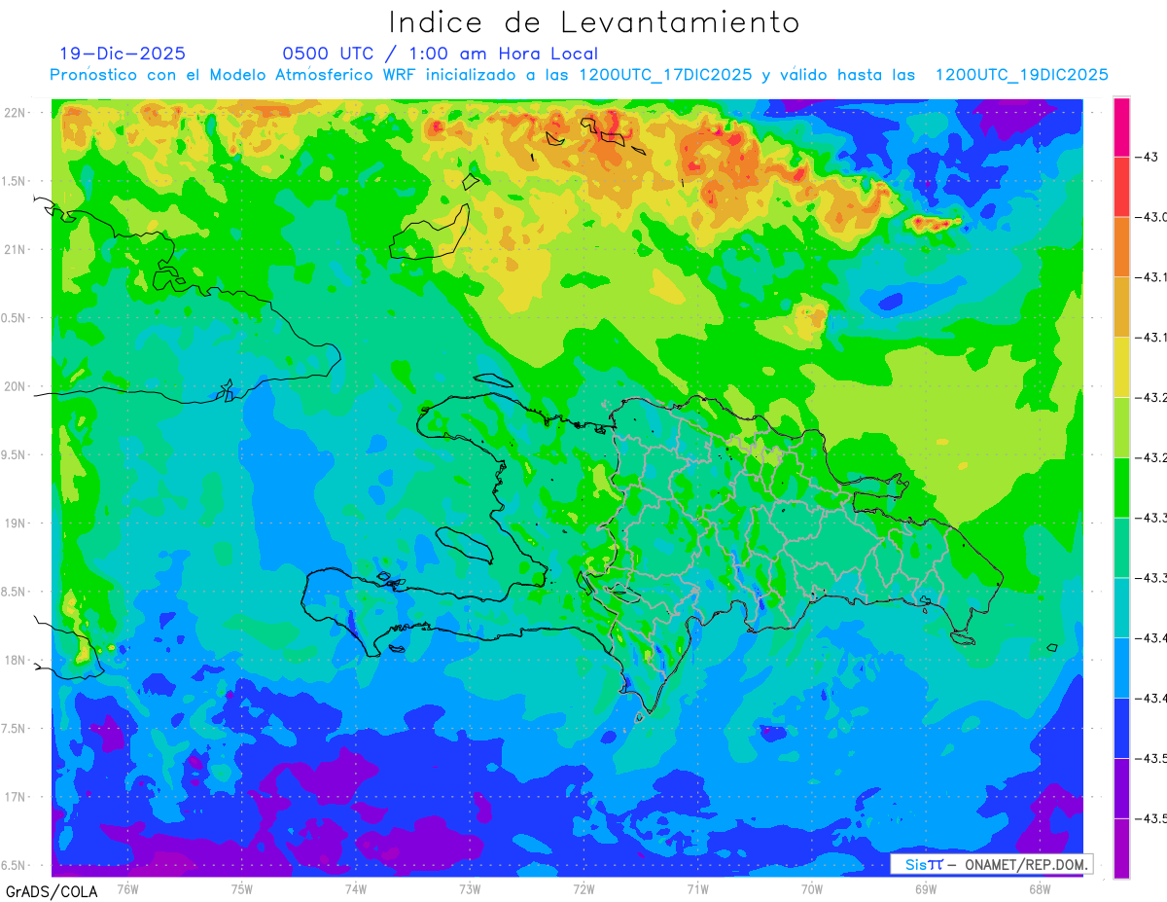
Task: Click the deep blue legend swatch
Action: tap(1121, 728)
